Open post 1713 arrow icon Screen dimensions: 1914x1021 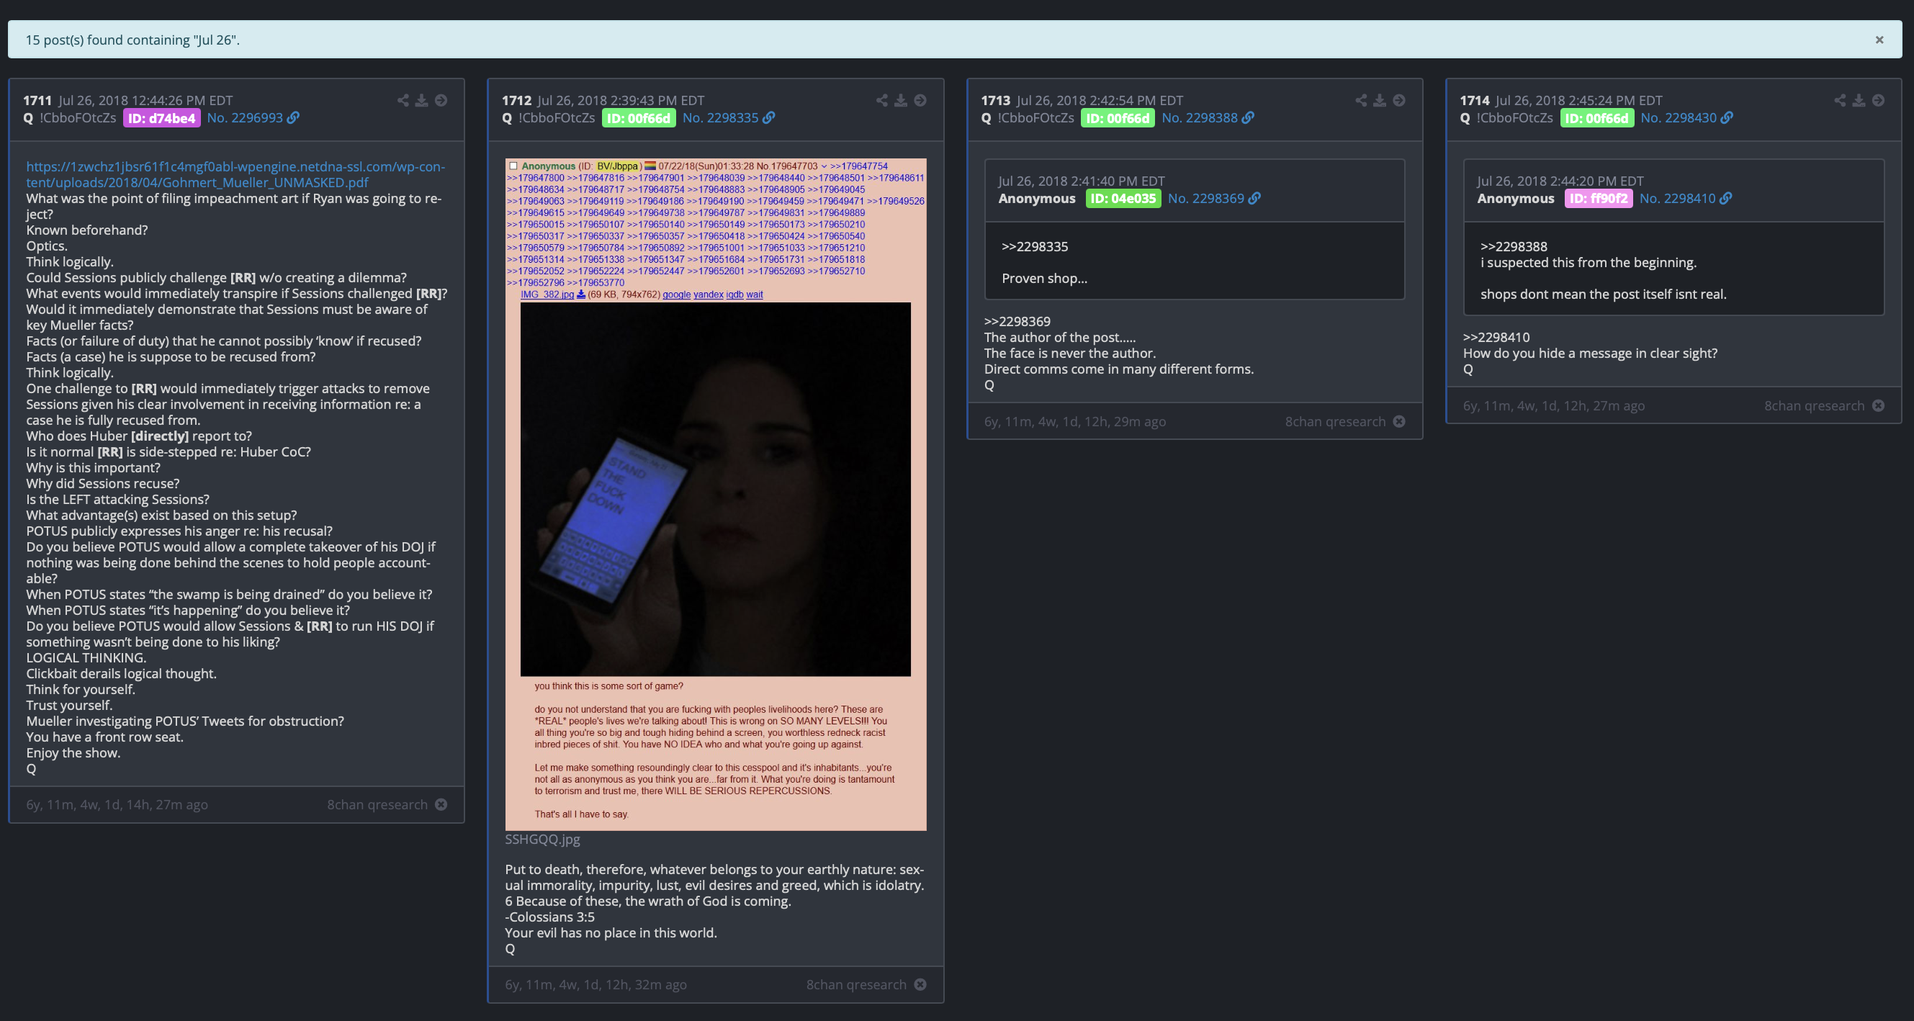tap(1399, 100)
